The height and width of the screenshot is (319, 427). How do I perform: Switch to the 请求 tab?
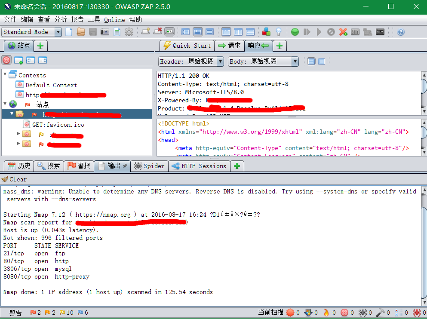click(x=230, y=46)
